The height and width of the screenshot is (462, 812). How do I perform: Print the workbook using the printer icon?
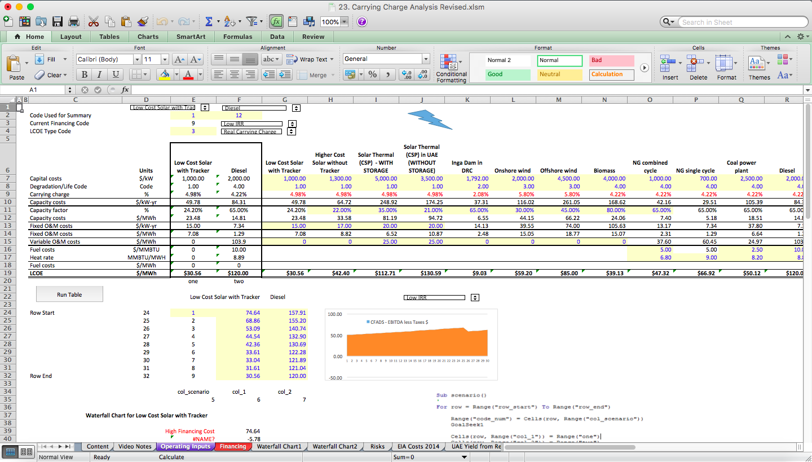point(74,21)
